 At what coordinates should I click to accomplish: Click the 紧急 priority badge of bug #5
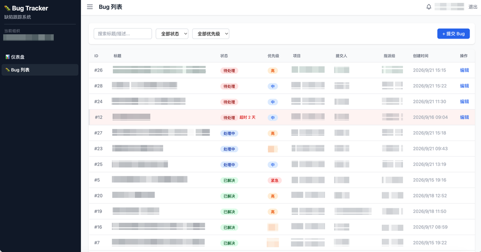[274, 180]
